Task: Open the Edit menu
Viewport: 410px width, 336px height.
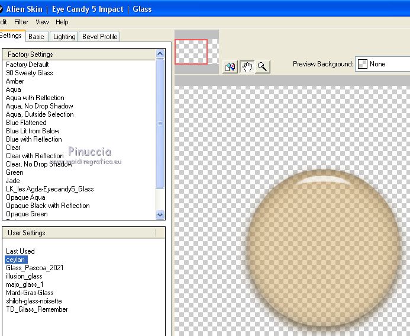Action: coord(4,22)
